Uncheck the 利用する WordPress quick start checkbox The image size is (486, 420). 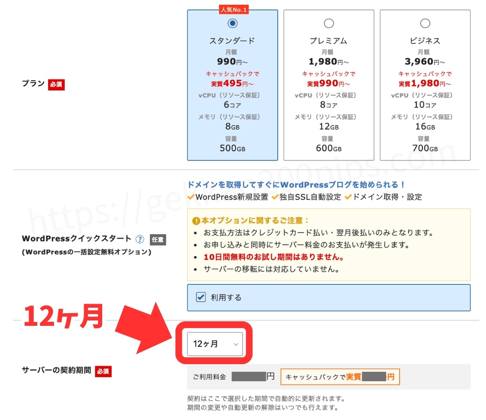(201, 297)
